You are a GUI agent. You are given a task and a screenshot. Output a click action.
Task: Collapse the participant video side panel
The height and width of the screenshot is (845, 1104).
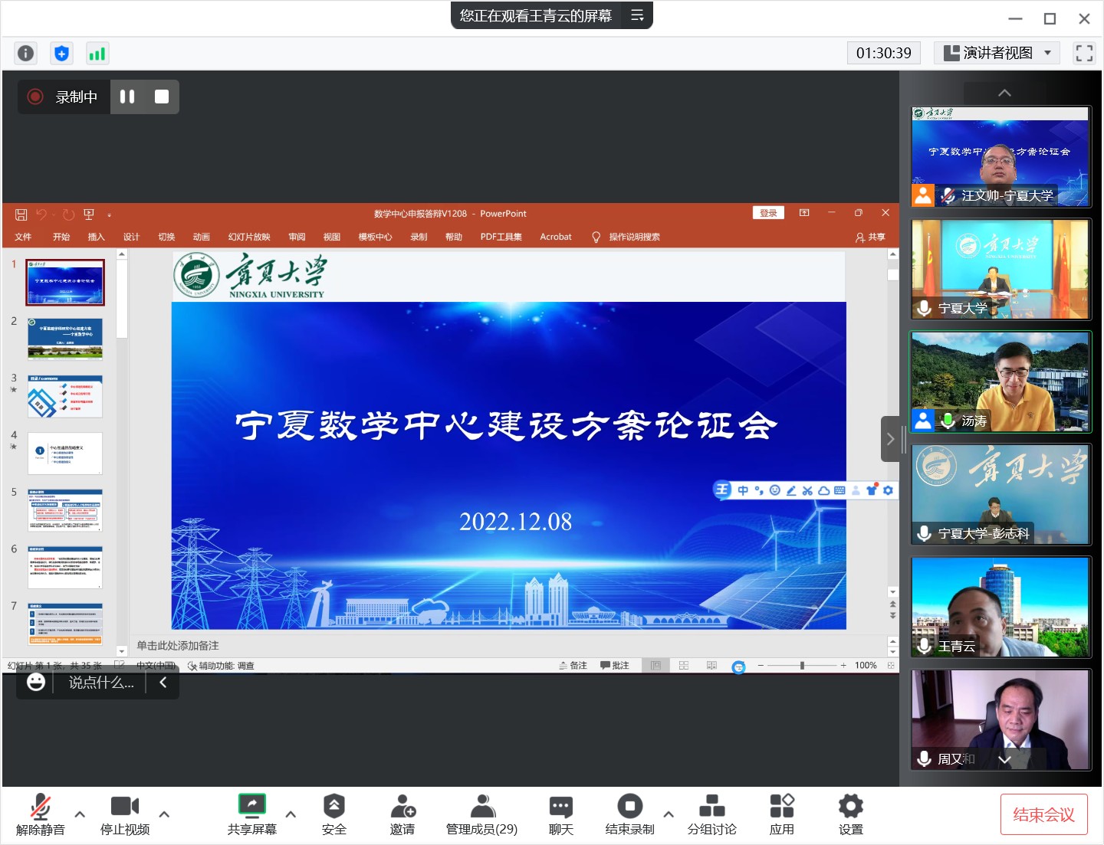[x=890, y=439]
